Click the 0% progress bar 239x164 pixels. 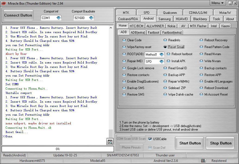coord(58,149)
